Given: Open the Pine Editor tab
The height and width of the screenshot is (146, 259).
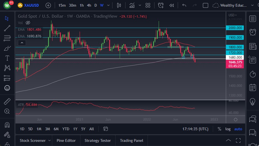Looking at the screenshot, I should click(66, 140).
